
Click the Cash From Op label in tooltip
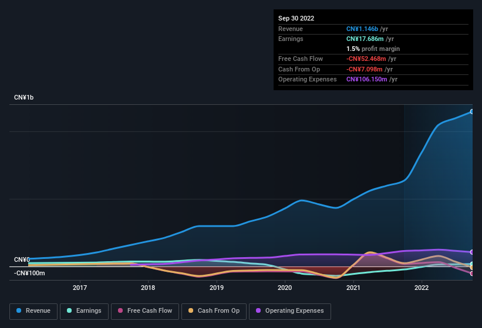pos(299,69)
